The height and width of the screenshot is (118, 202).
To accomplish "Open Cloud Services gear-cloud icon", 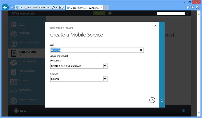I will pos(14,63).
